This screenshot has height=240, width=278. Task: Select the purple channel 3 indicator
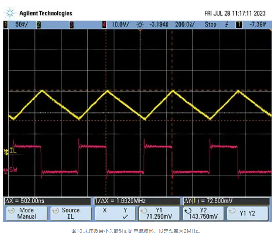tap(72, 25)
